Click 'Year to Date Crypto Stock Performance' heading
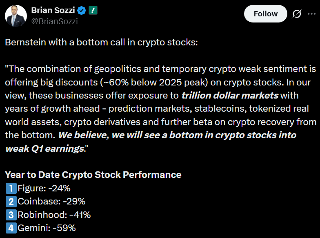320x238 pixels. [x=93, y=175]
